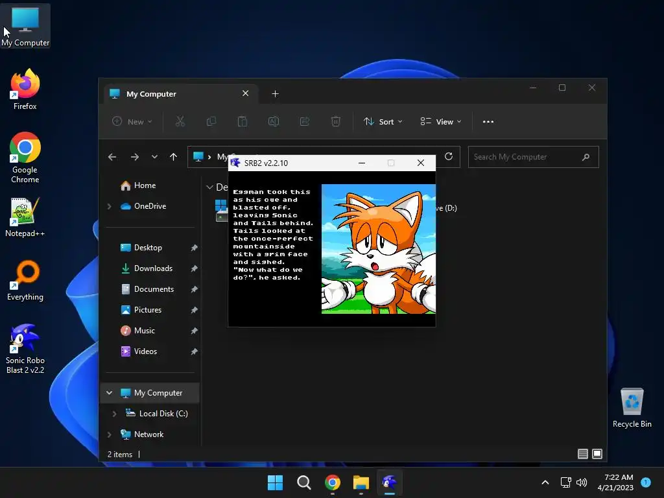The image size is (664, 498).
Task: Click the Share icon in Explorer toolbar
Action: [x=305, y=121]
